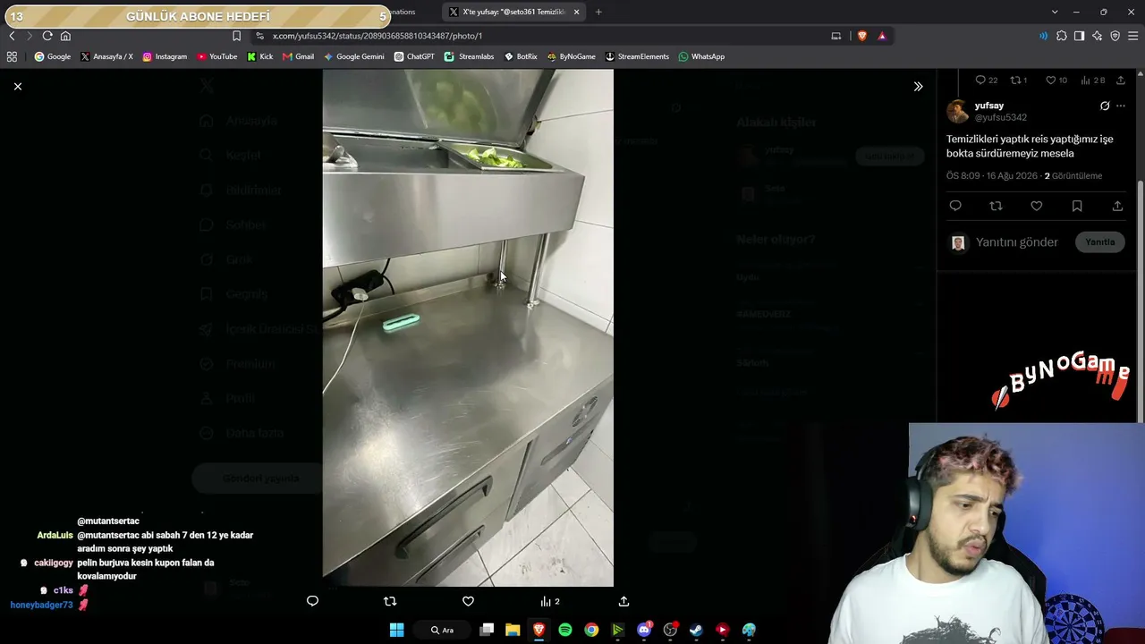Click yufsay's profile avatar in the side panel
The height and width of the screenshot is (644, 1145).
[958, 112]
